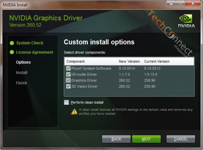Go to the License Agreement step

[x=35, y=52]
